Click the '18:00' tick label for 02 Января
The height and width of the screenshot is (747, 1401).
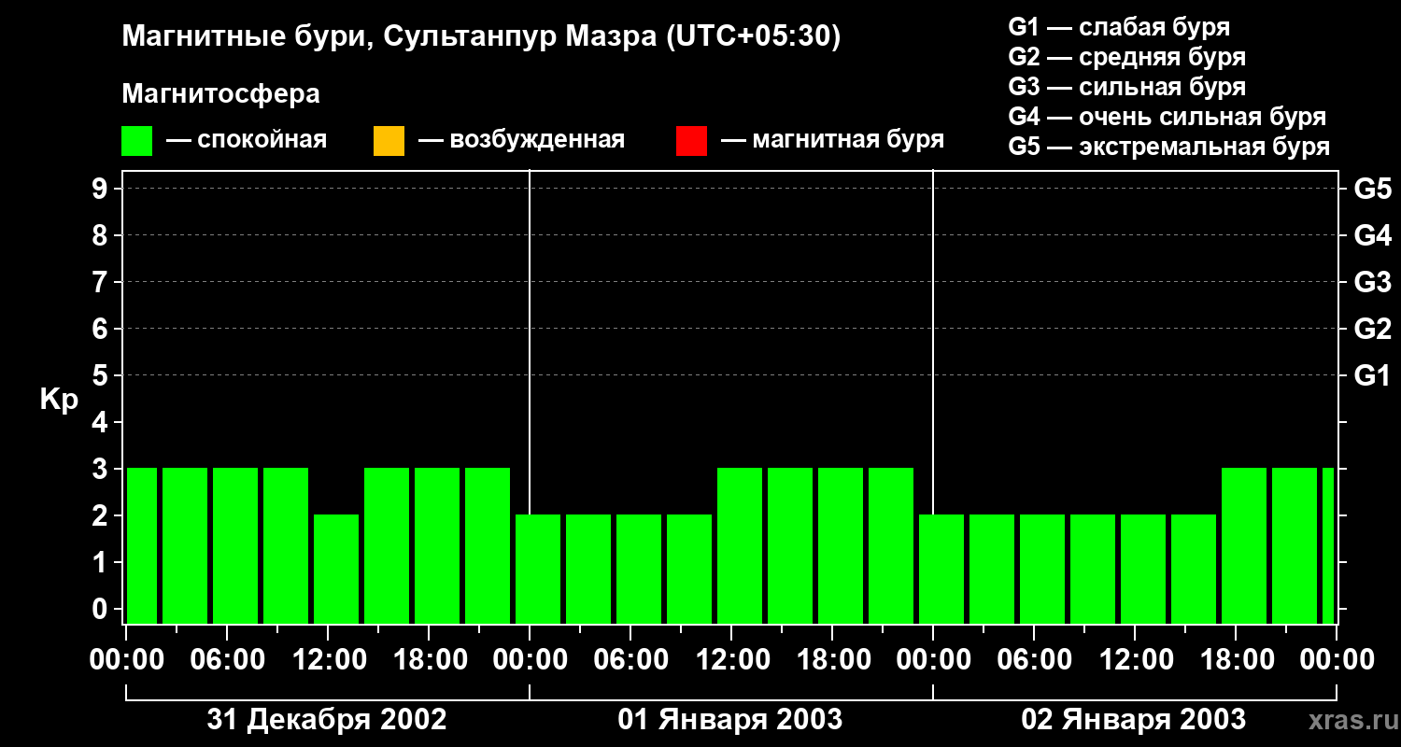[x=1236, y=660]
